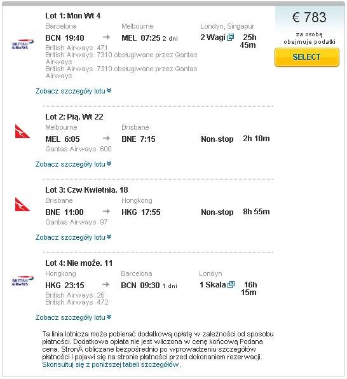
Task: Click the € 783 price label
Action: [x=310, y=17]
